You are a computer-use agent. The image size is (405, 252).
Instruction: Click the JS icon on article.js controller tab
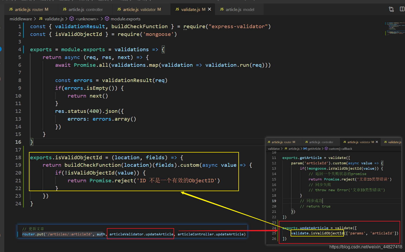coord(65,9)
